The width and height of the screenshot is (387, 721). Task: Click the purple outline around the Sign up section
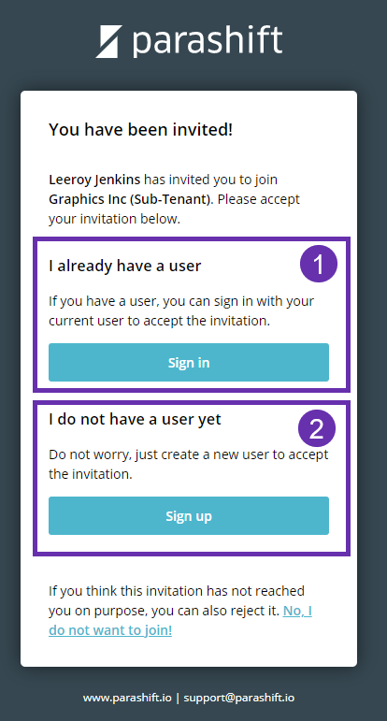[x=192, y=402]
